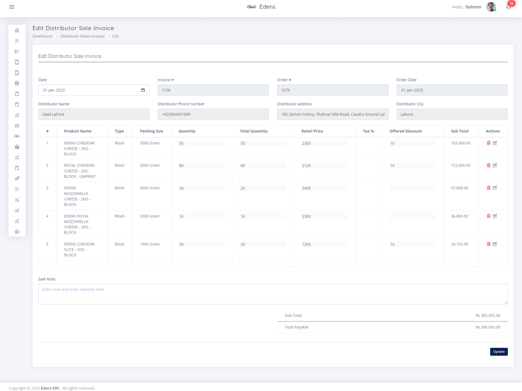This screenshot has height=391, width=522.
Task: Open the printer icon in sidebar
Action: tap(17, 146)
